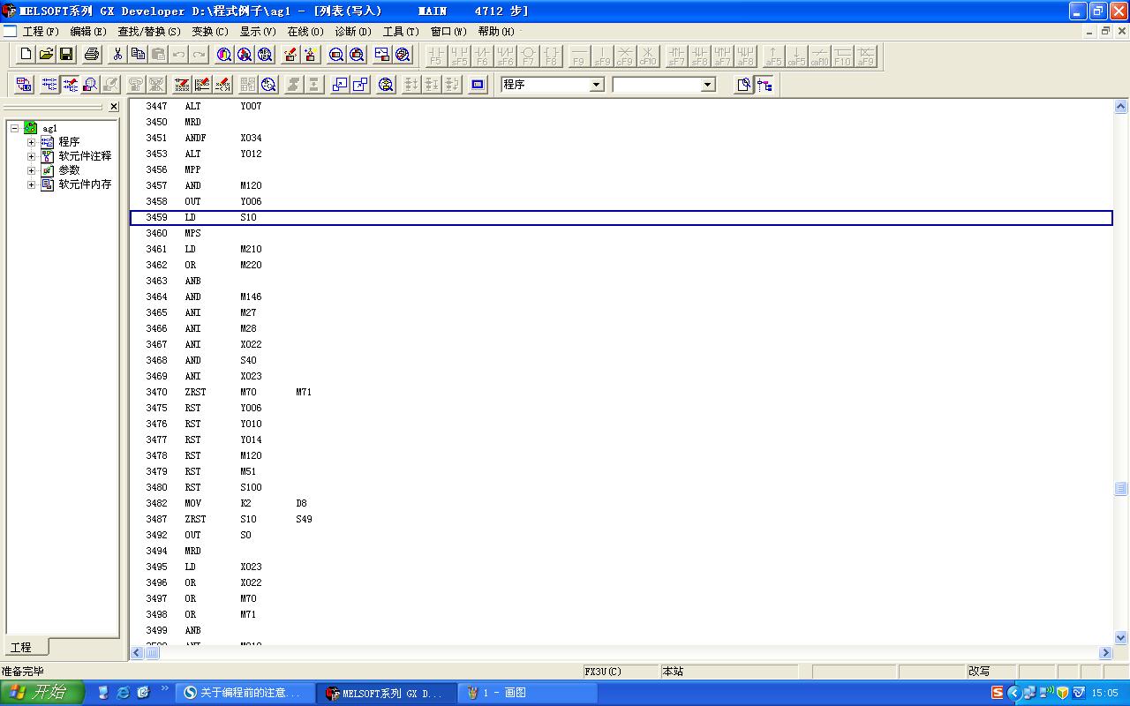This screenshot has height=706, width=1130.
Task: Click the F7 coil instruction icon
Action: 528,56
